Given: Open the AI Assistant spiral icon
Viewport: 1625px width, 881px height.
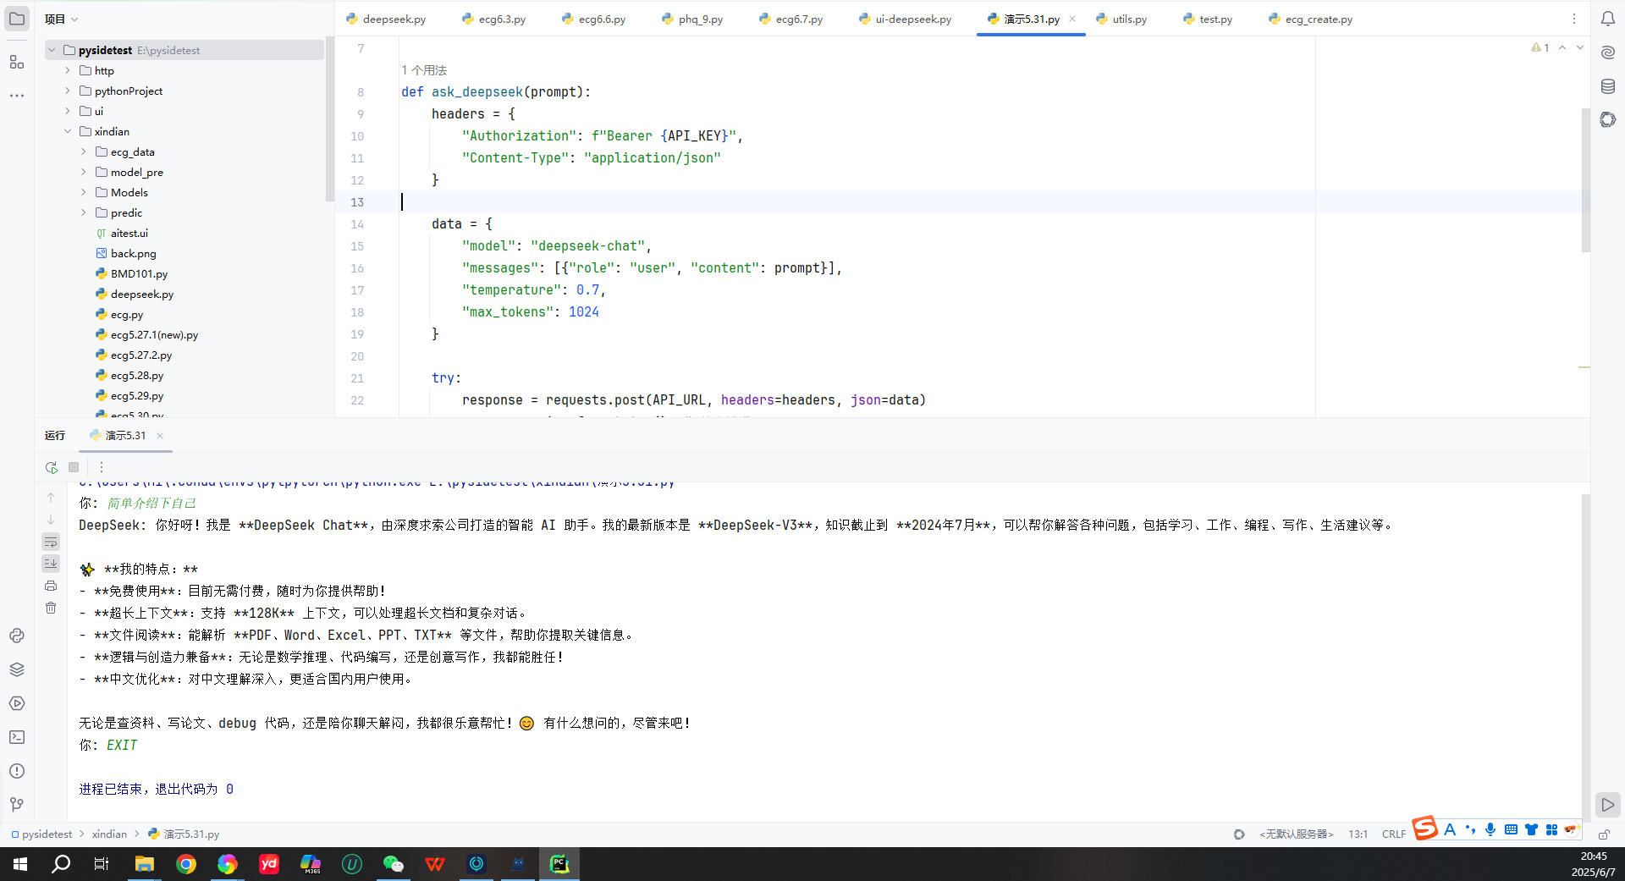Looking at the screenshot, I should click(1607, 52).
